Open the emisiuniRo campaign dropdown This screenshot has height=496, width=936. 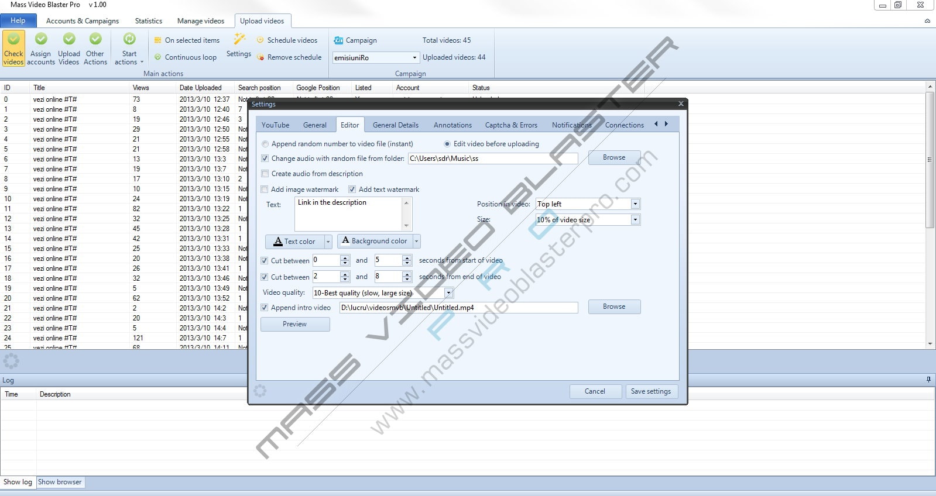[x=414, y=58]
